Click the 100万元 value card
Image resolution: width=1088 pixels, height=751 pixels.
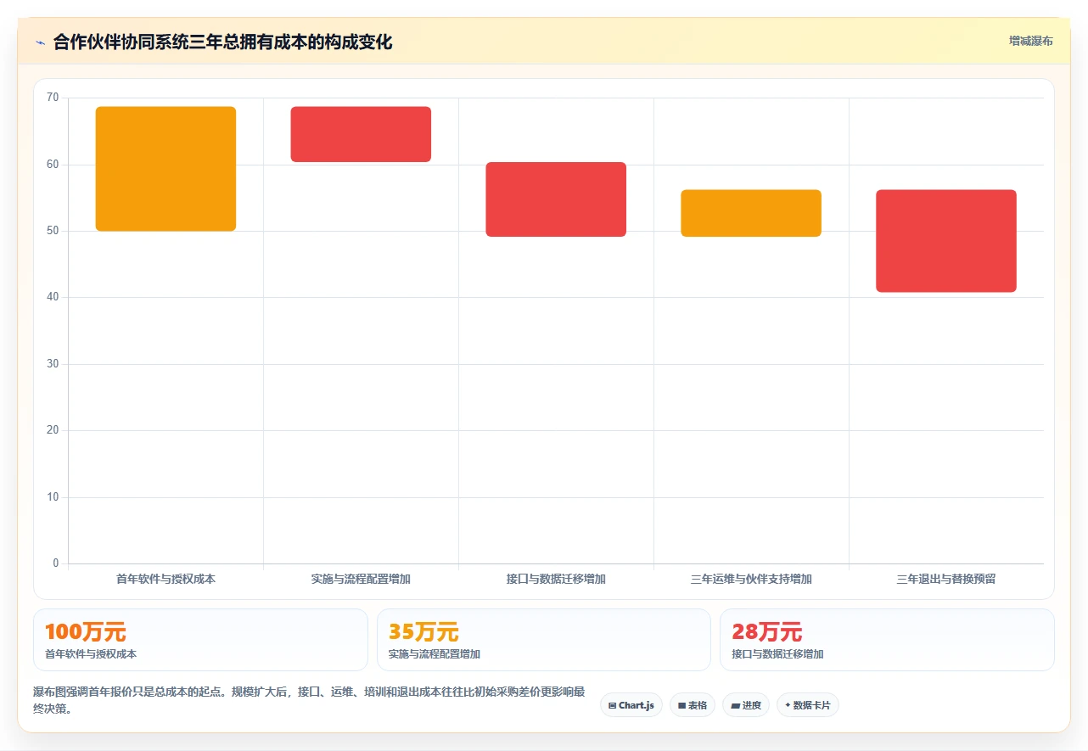[x=200, y=640]
